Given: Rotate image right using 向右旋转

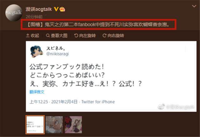Looking at the screenshot, I should click(113, 35).
